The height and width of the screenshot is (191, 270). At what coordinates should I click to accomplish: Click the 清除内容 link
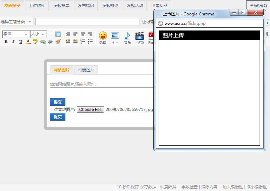coord(209,187)
